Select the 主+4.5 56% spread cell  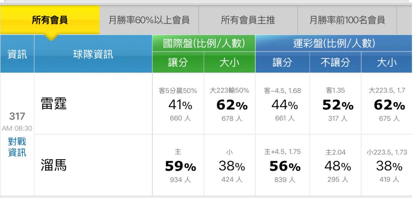tap(282, 165)
